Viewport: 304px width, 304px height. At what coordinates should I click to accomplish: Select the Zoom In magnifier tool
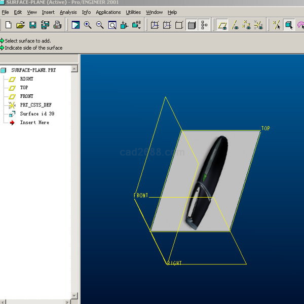88,25
